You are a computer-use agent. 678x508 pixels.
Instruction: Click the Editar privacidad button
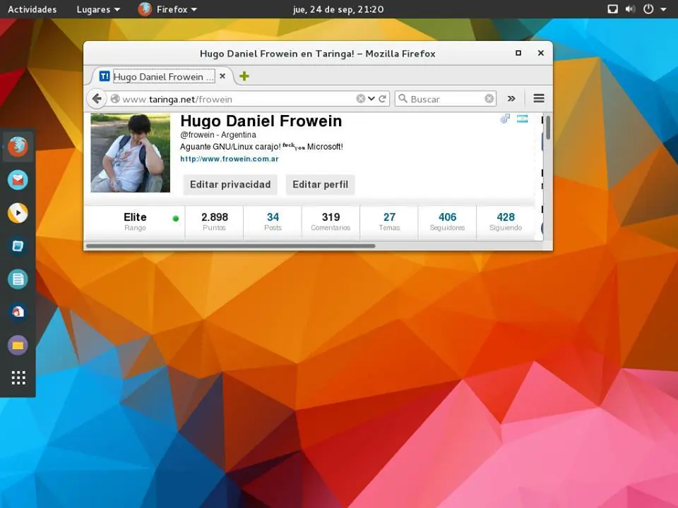coord(230,184)
